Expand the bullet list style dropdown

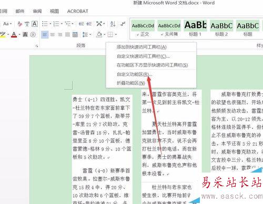point(50,24)
